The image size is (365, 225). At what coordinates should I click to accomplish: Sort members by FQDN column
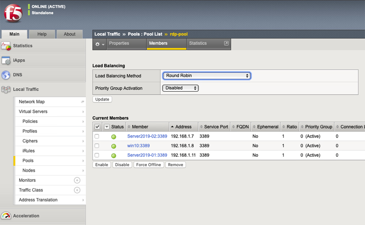pos(240,127)
